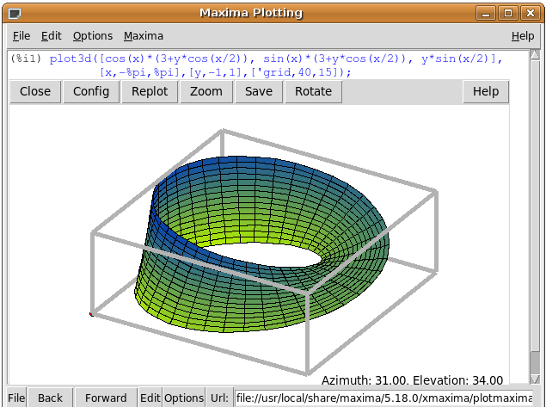Click the window menu icon in title bar

15,14
